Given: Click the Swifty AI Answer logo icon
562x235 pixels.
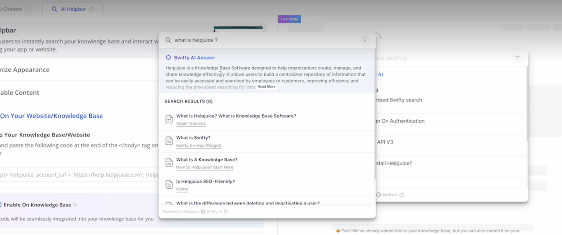Looking at the screenshot, I should (168, 57).
